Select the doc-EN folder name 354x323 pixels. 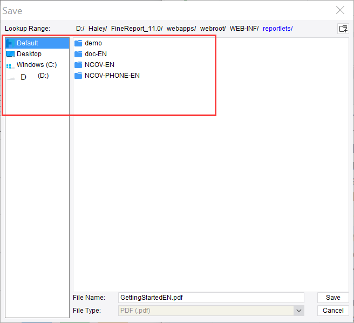click(x=96, y=54)
